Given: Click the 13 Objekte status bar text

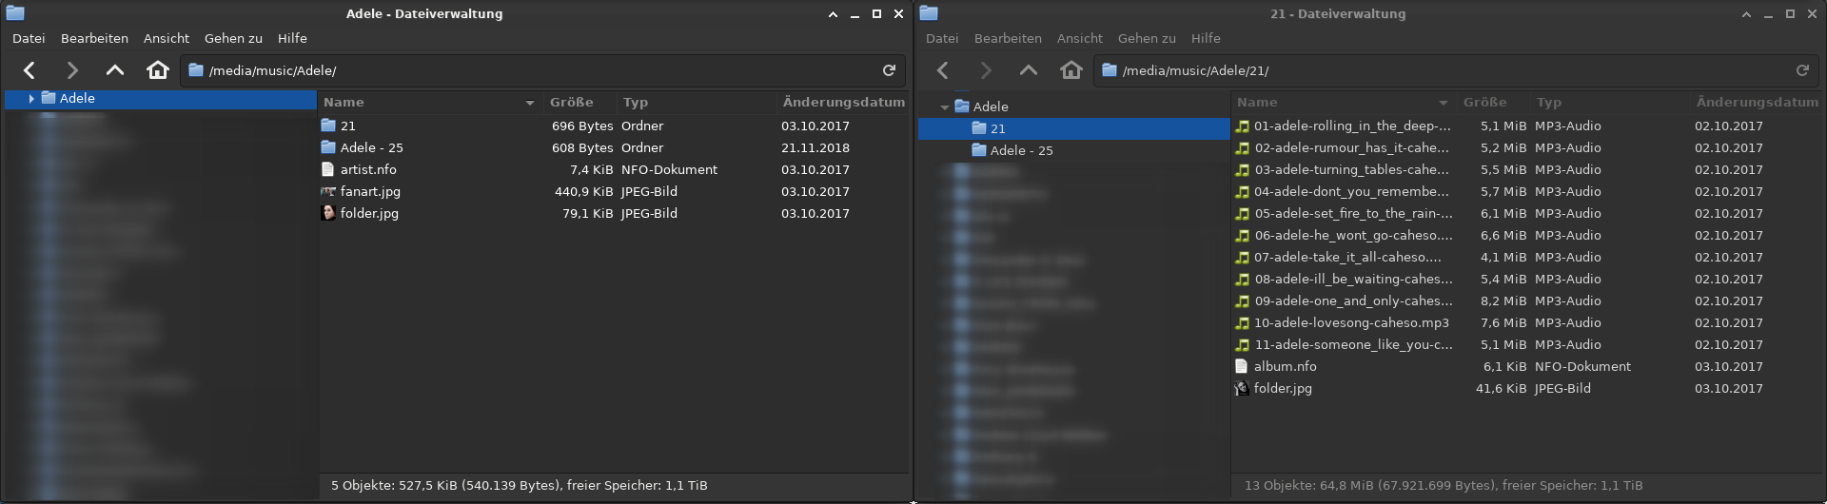Looking at the screenshot, I should [x=1444, y=485].
